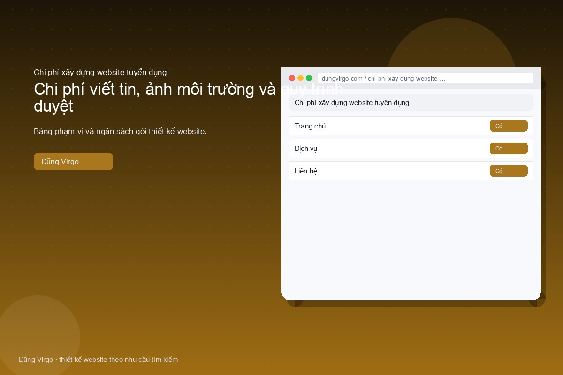Click the footer text Dũng Virgo · thiết kế website
This screenshot has width=563, height=375.
98,360
